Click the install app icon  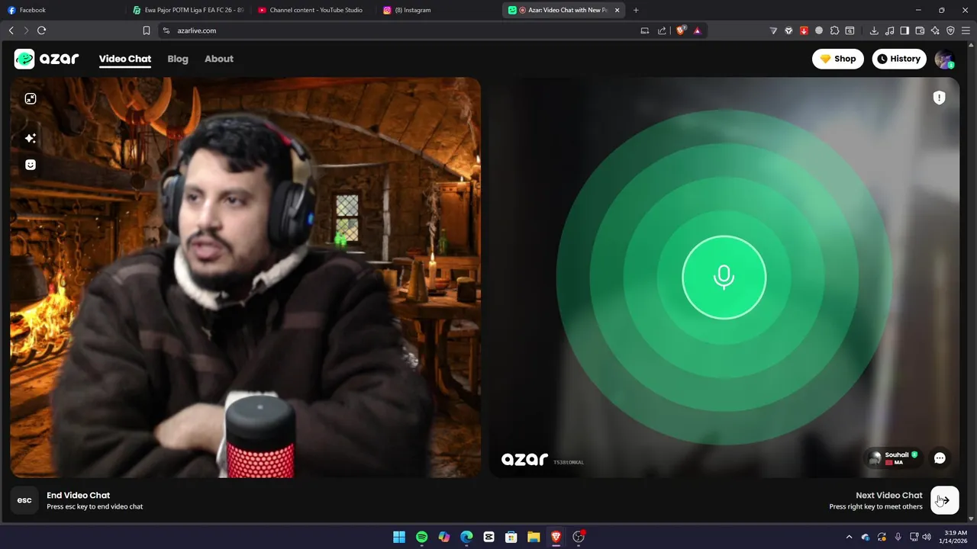coord(645,30)
